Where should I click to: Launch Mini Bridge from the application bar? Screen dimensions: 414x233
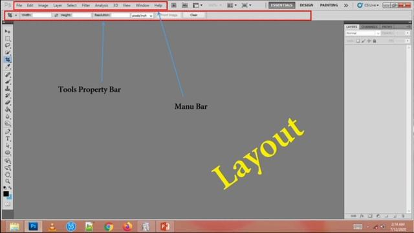[x=185, y=5]
